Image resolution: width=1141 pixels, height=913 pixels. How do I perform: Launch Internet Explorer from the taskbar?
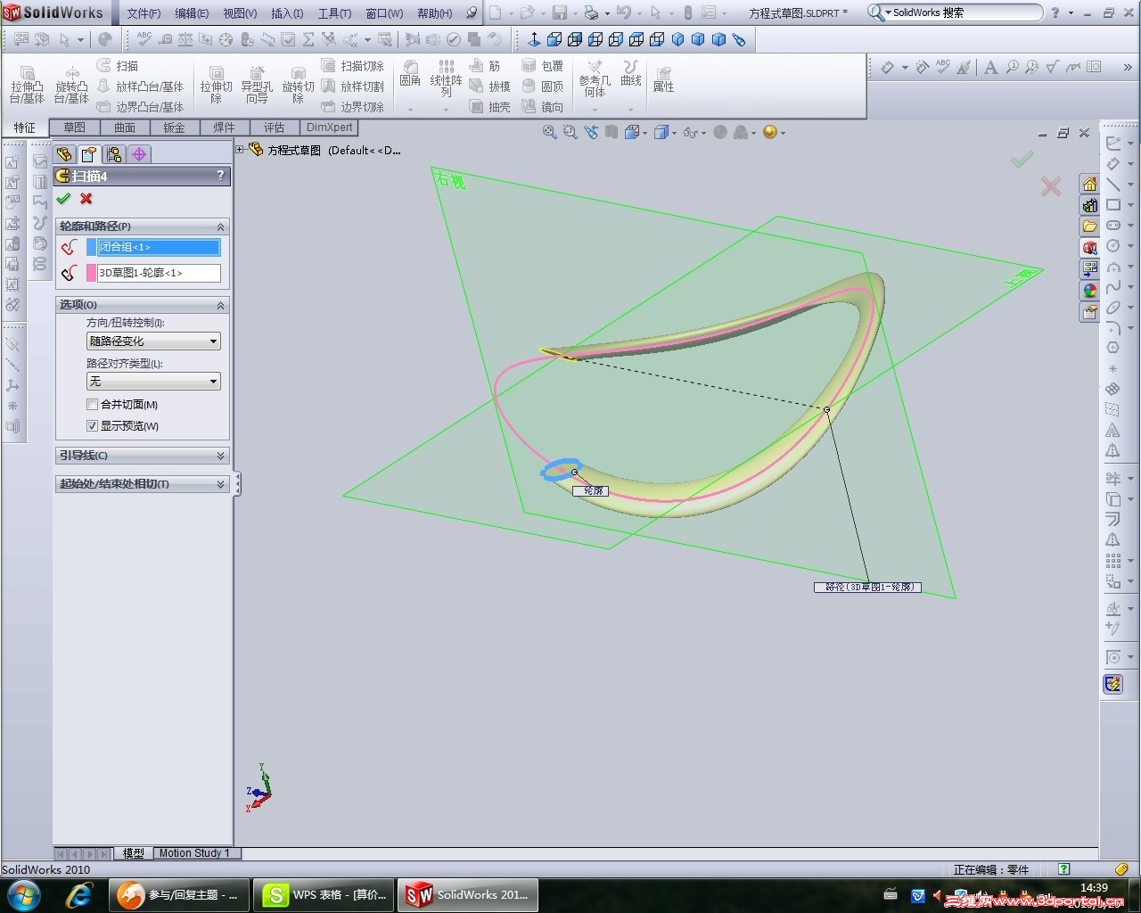pos(79,894)
